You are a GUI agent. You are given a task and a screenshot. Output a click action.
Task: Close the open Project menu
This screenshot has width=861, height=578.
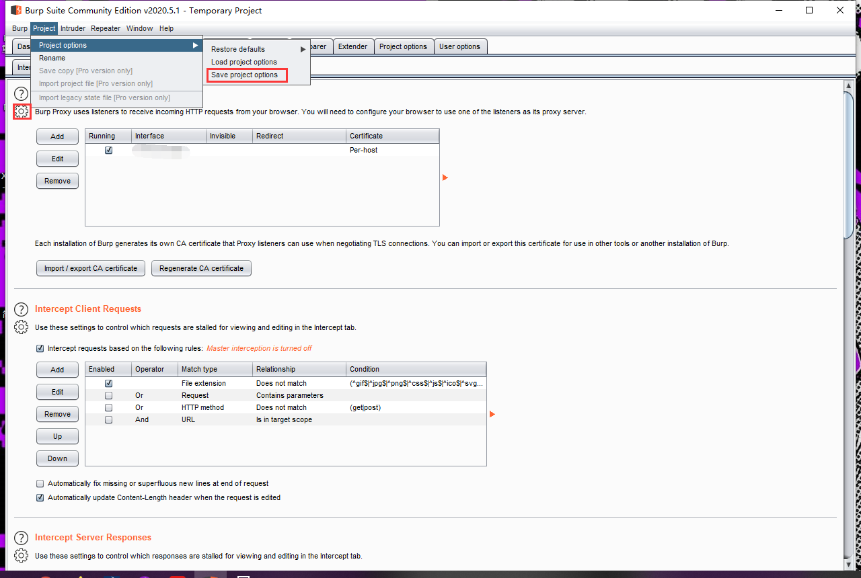[x=44, y=28]
